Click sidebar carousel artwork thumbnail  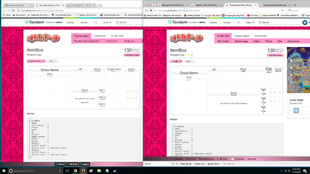coord(298,70)
